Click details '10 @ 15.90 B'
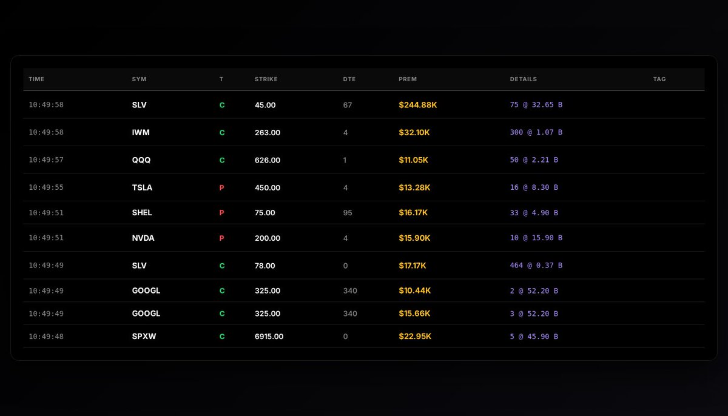 536,238
